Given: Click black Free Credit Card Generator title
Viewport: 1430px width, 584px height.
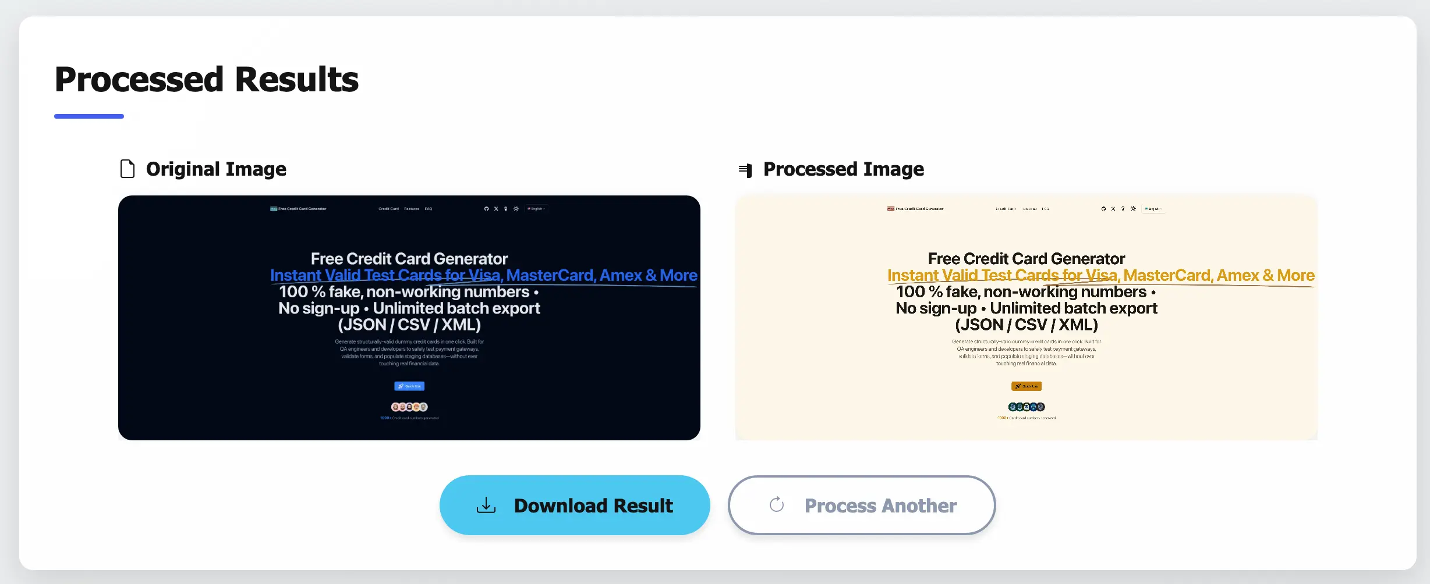Looking at the screenshot, I should coord(1027,258).
